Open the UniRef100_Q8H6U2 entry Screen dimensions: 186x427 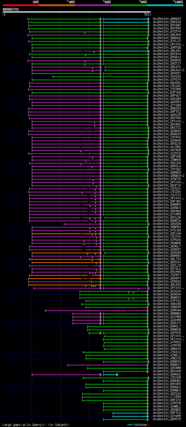coord(167,374)
